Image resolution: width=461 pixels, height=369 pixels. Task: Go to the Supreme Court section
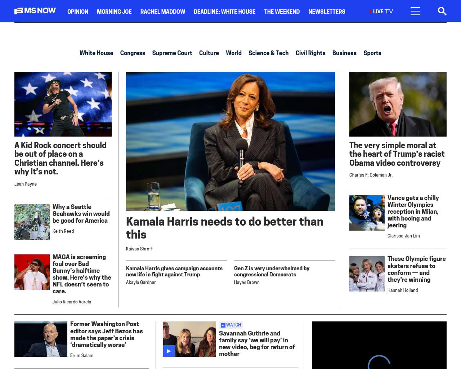[172, 53]
